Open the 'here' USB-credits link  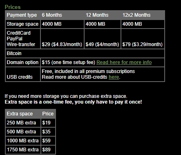coord(114,77)
